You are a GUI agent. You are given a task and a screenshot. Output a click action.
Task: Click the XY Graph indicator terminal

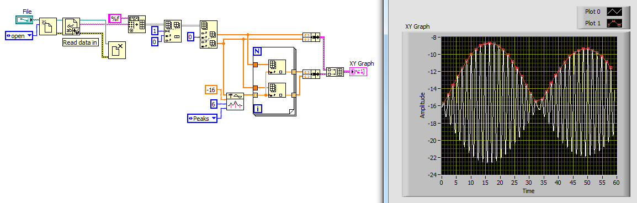pyautogui.click(x=358, y=72)
